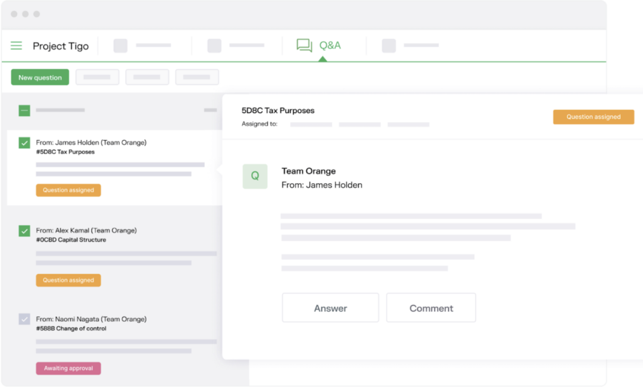
Task: Open question #0CBD Capital Structure
Action: coord(71,240)
